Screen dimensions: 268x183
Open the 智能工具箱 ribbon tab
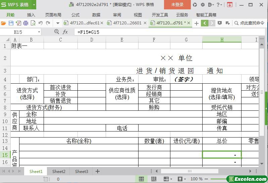[x=206, y=15]
